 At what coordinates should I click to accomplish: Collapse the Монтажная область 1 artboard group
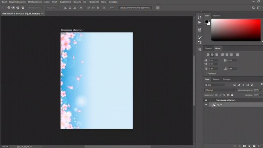(210, 100)
